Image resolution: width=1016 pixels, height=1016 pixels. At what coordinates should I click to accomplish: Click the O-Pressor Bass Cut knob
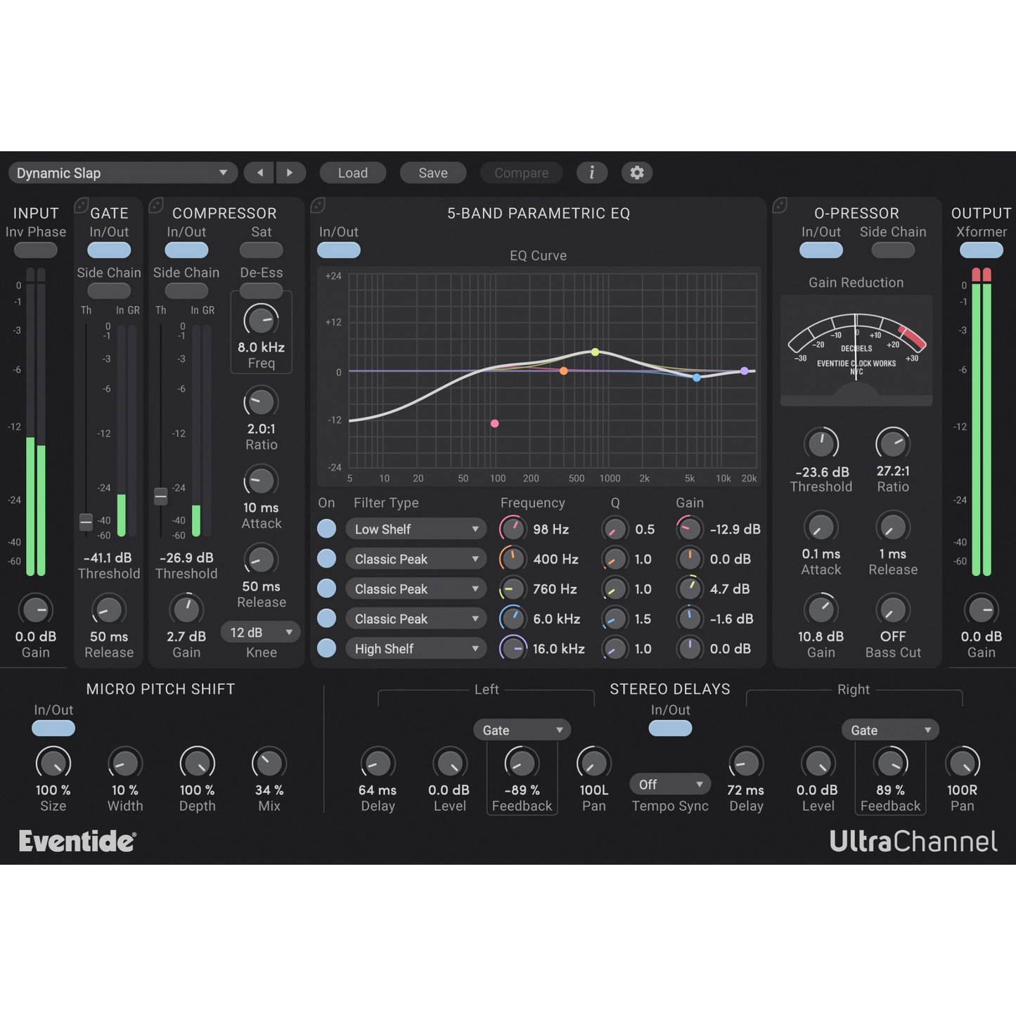(893, 610)
